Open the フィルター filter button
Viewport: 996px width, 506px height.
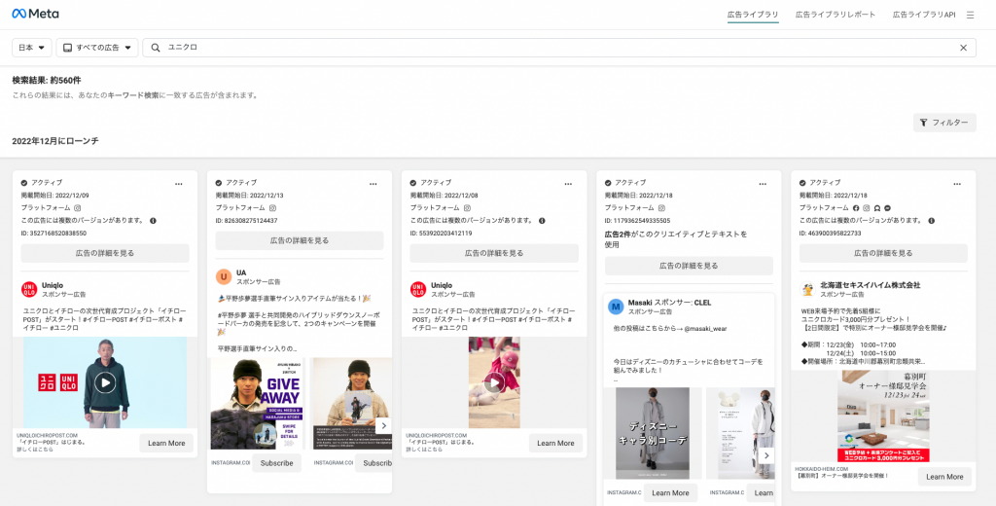click(x=943, y=123)
